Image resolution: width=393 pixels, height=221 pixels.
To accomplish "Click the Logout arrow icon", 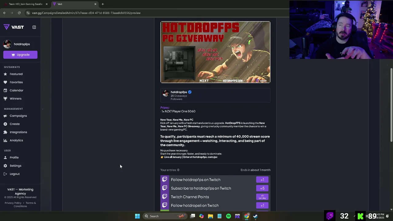I will tap(5, 174).
